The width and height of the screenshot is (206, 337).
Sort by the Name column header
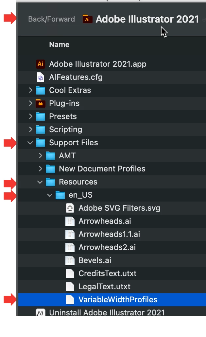(59, 45)
